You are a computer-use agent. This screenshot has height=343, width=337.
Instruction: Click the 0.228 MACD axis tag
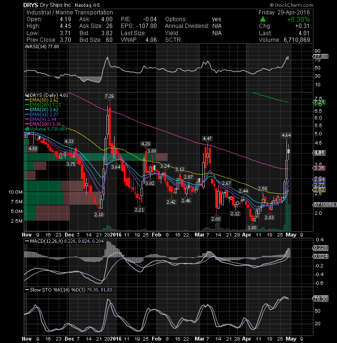[x=320, y=248]
